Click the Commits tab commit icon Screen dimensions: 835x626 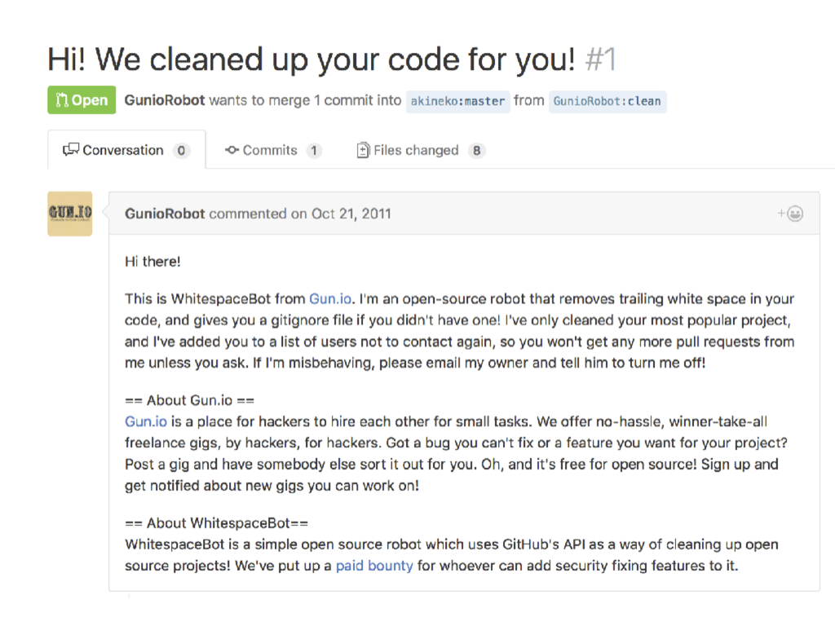click(x=232, y=150)
